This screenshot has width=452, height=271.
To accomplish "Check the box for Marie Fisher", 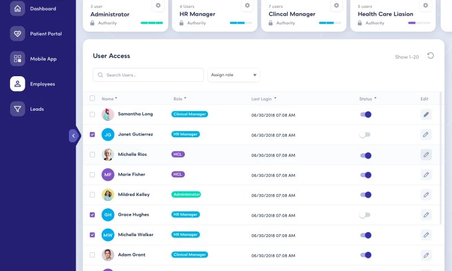I will coord(92,175).
